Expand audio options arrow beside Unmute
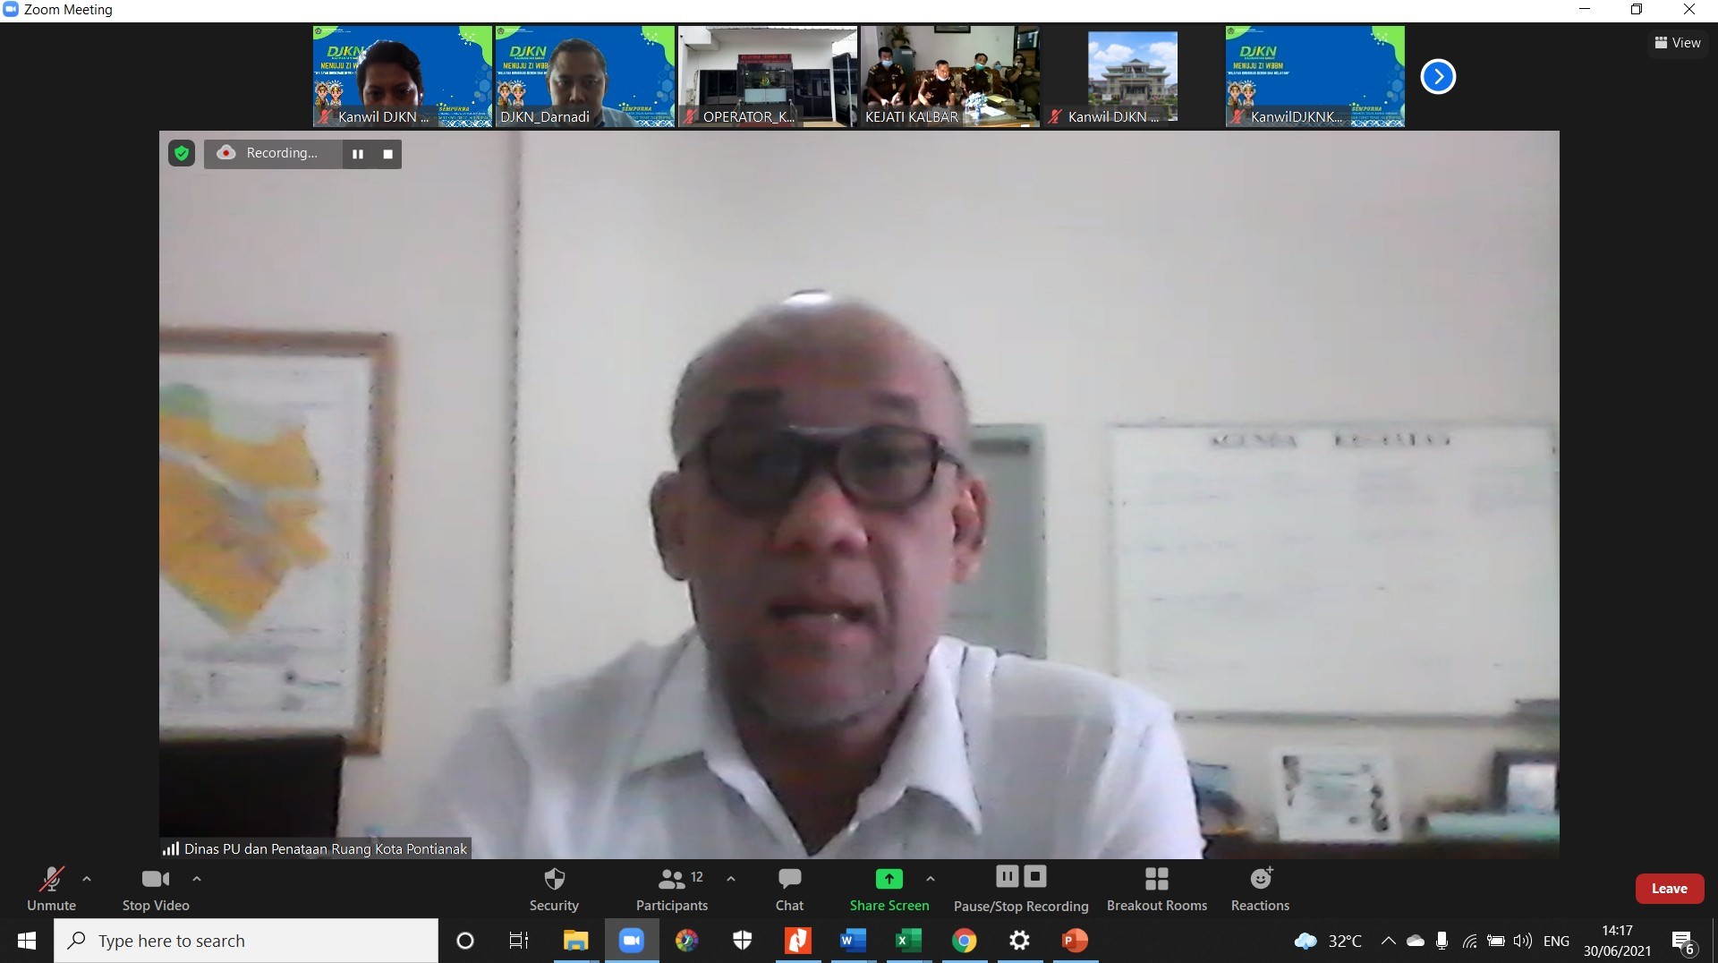Viewport: 1718px width, 963px height. (87, 879)
